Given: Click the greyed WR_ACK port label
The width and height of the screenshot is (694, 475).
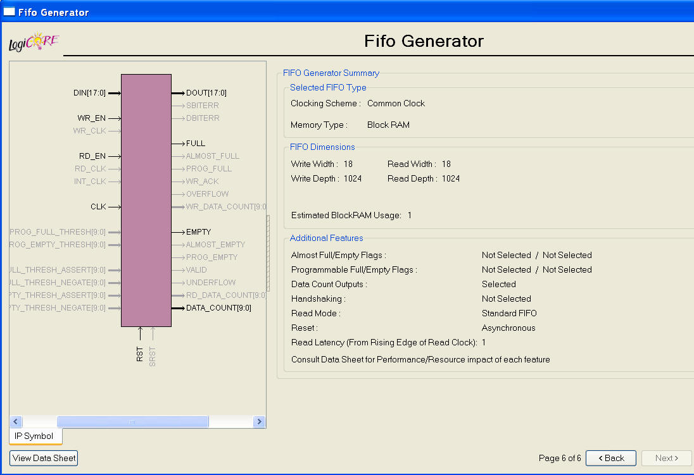Looking at the screenshot, I should coord(202,182).
